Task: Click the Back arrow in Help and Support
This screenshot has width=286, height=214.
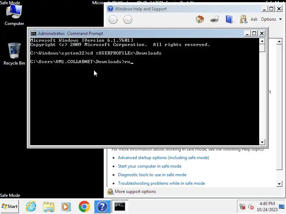Action: pos(113,20)
